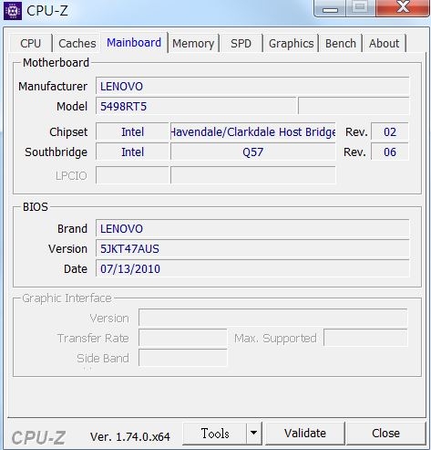Select the Mainboard tab
Screen dimensions: 431x450
pyautogui.click(x=134, y=43)
